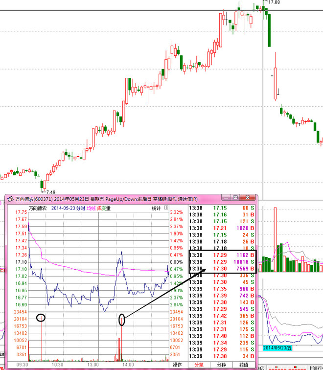Viewport: 323px width, 370px height.
Task: Open the 统计 statistics option
Action: (x=156, y=208)
